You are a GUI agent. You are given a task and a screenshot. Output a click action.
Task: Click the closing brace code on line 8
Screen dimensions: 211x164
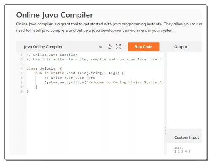click(36, 87)
